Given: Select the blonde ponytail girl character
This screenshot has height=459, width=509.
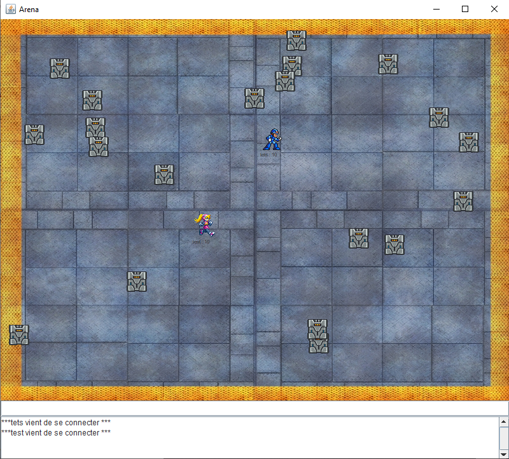Looking at the screenshot, I should tap(204, 224).
